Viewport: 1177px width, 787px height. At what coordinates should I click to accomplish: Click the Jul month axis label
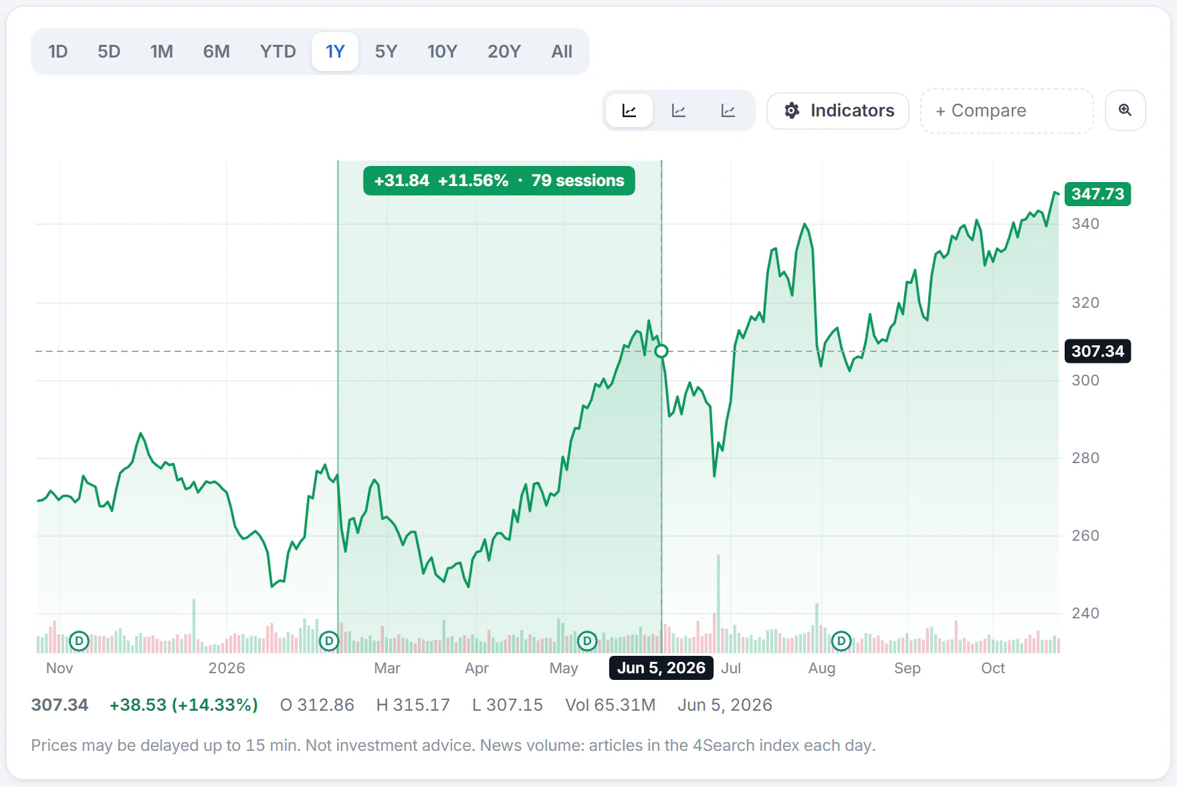pos(731,668)
